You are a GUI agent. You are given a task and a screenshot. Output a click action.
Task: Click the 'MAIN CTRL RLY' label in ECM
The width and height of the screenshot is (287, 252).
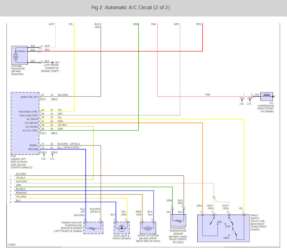29,97
